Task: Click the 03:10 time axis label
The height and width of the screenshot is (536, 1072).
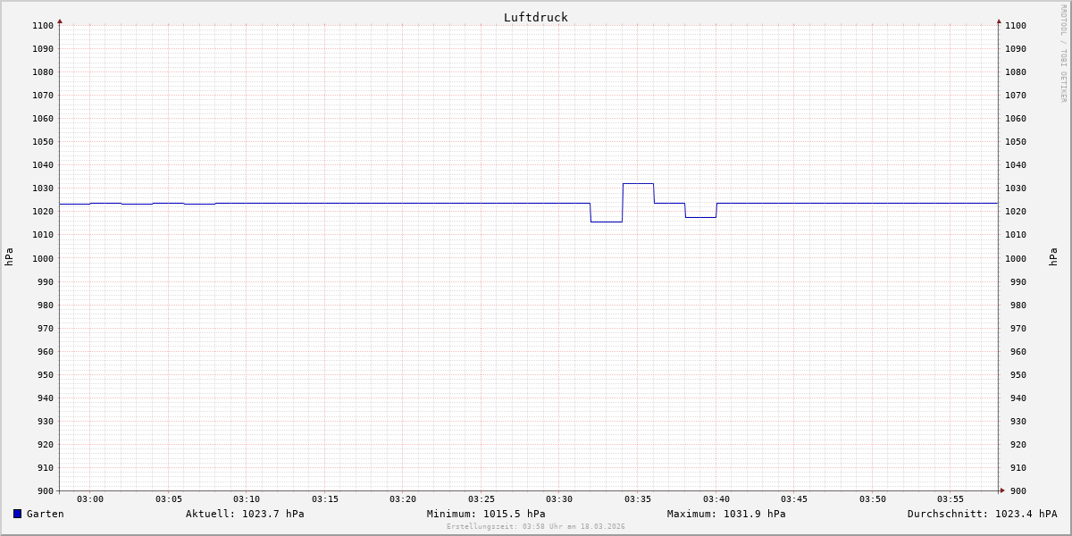Action: tap(247, 498)
